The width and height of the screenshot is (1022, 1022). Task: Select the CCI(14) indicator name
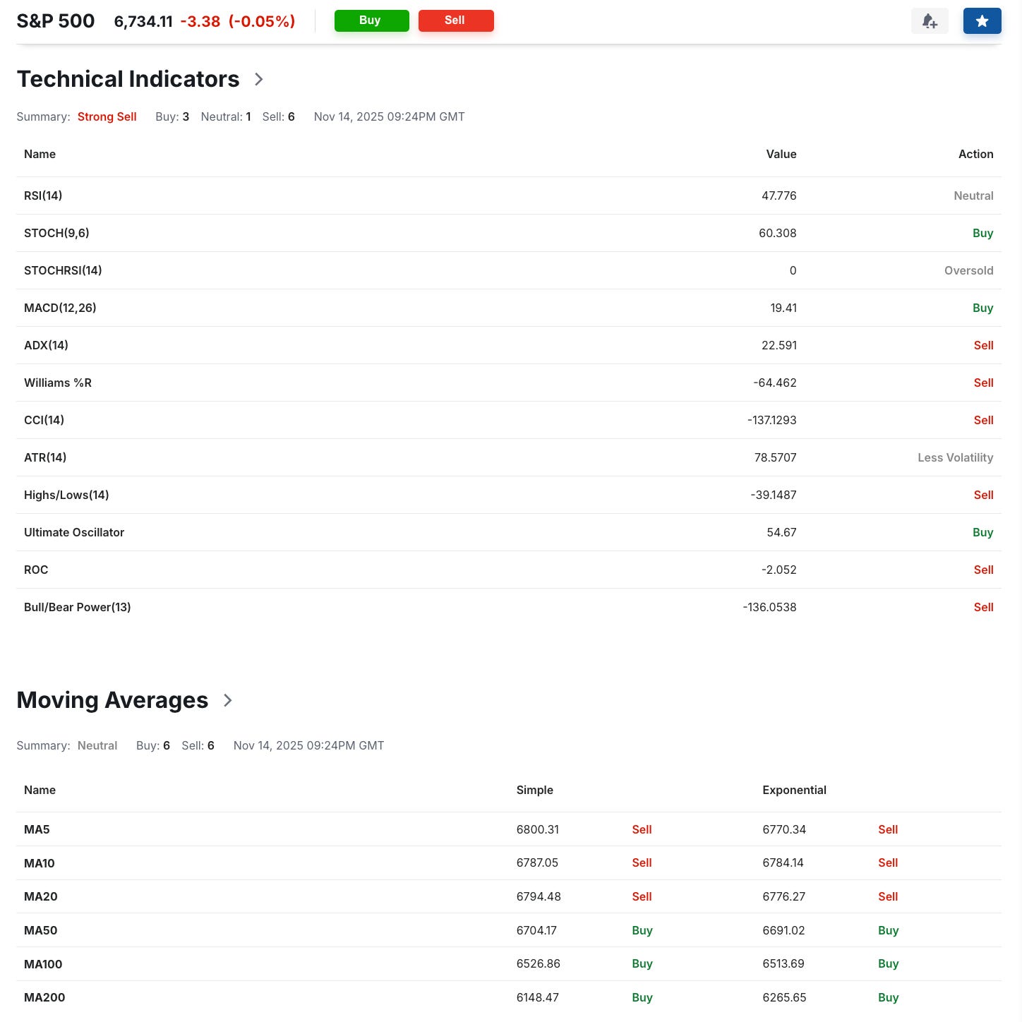tap(44, 420)
